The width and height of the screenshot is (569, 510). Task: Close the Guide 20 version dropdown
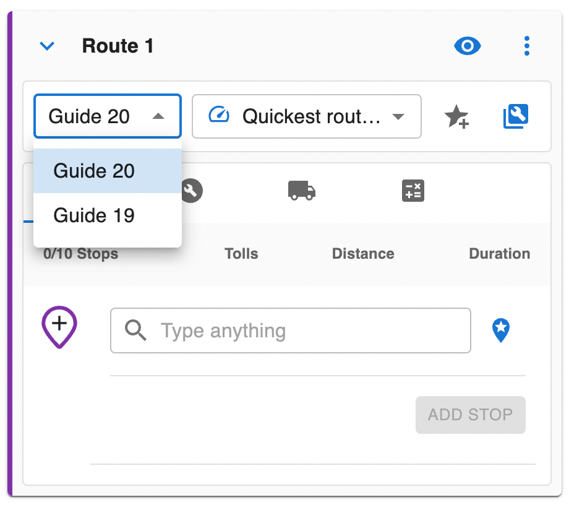108,116
